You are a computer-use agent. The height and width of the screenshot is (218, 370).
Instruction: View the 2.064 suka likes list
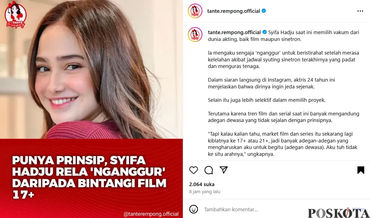pyautogui.click(x=202, y=184)
